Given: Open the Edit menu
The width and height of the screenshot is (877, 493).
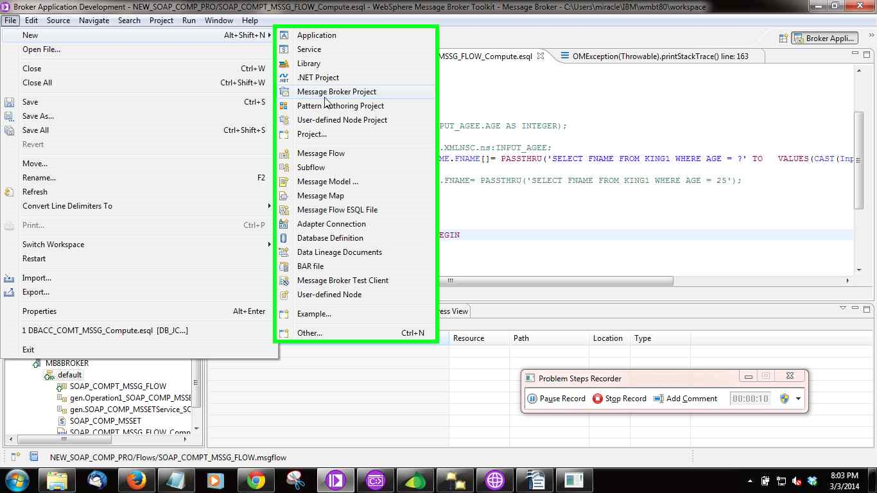Looking at the screenshot, I should point(31,21).
